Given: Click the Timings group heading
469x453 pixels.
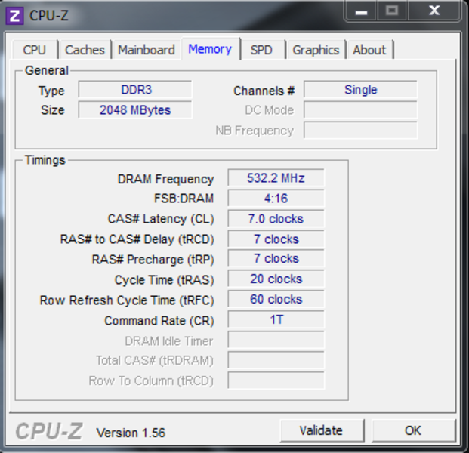Looking at the screenshot, I should tap(45, 160).
